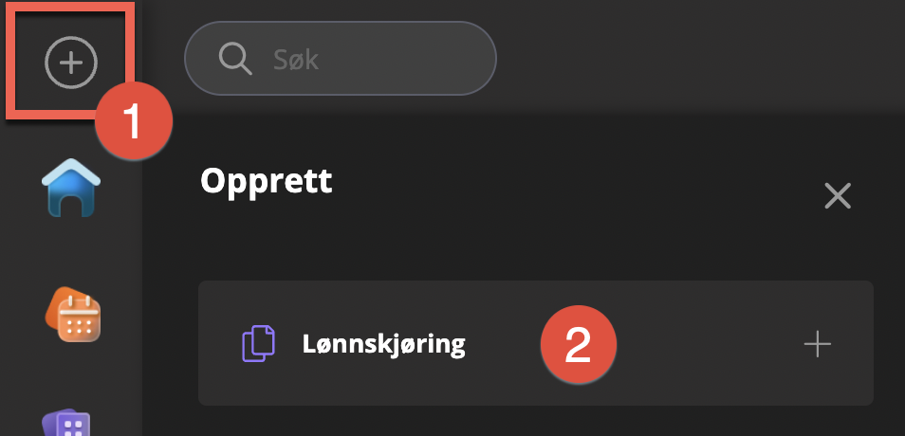Open the Home icon in sidebar
905x436 pixels.
point(71,187)
